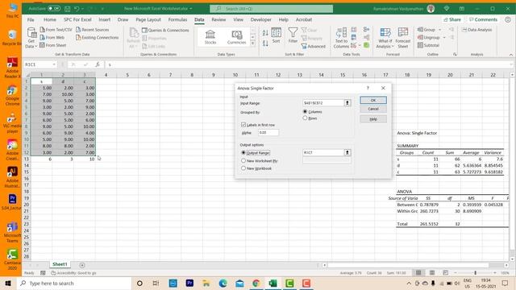
Task: Select the Sheet1 tab
Action: coord(60,264)
